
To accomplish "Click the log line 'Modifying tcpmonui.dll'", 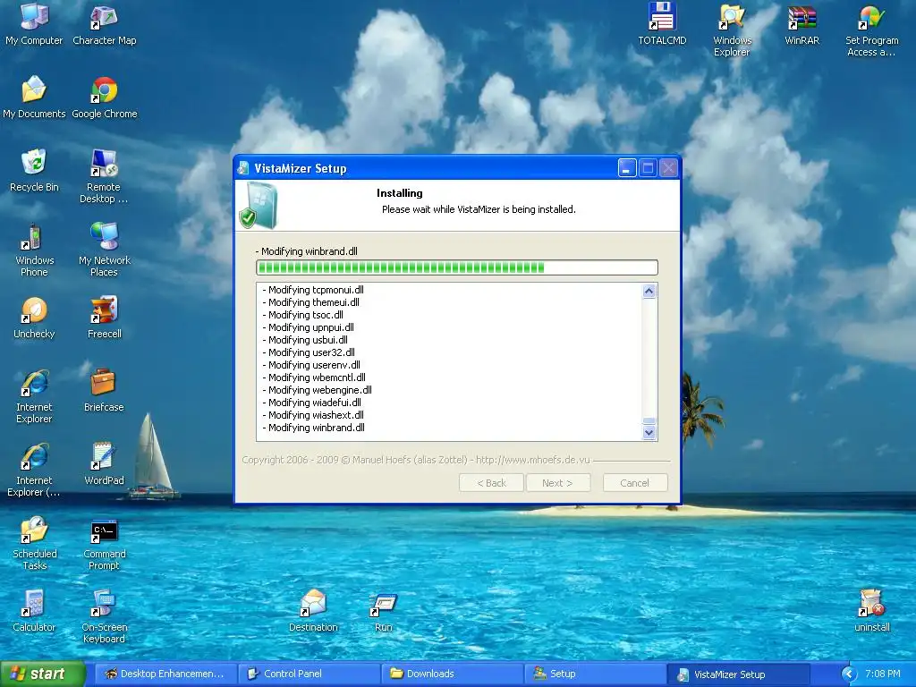I will point(313,290).
